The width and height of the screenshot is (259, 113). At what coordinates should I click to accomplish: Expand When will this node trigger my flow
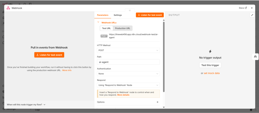(x=26, y=105)
